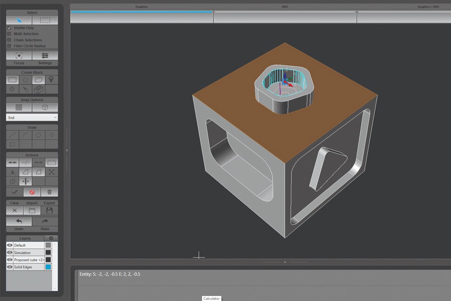Select the blue arrow selection tool
451x301 pixels.
[x=19, y=20]
